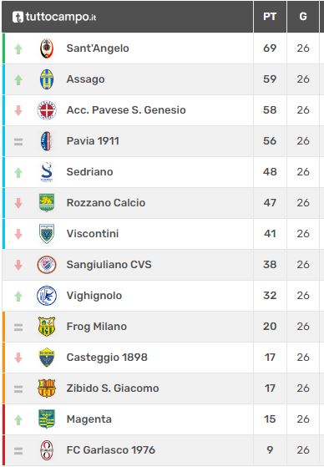This screenshot has height=467, width=324.
Task: Click the Vighignolo round blue crest
Action: [x=47, y=296]
